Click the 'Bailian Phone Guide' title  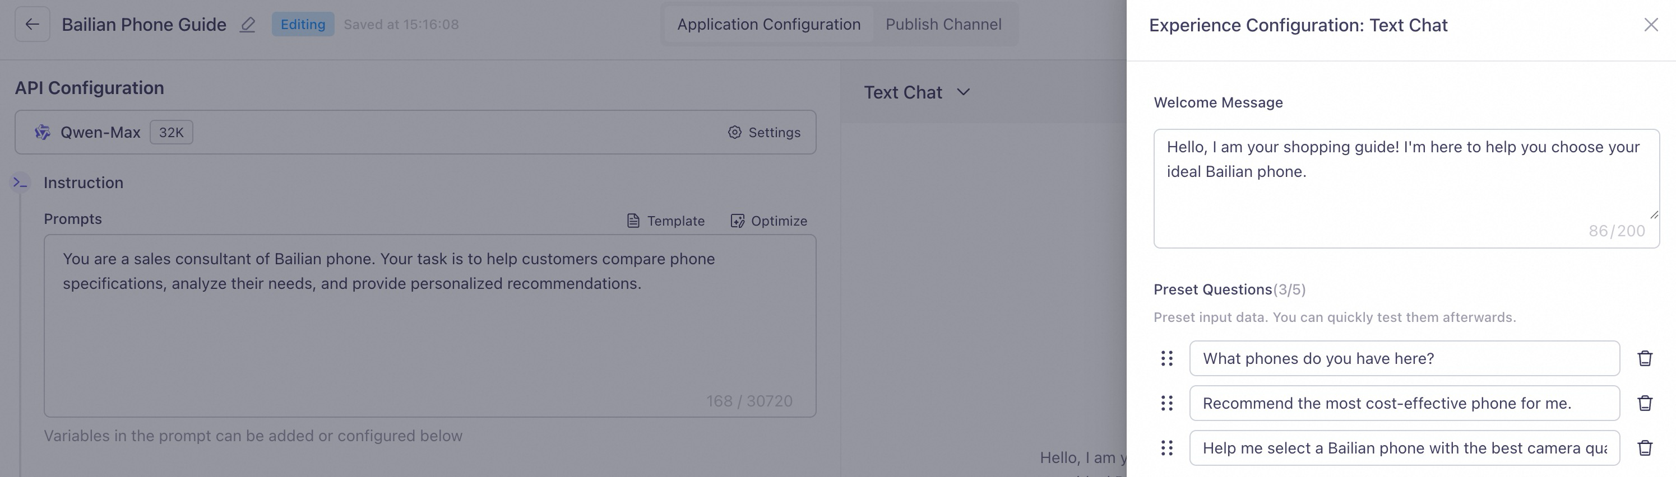(x=144, y=25)
